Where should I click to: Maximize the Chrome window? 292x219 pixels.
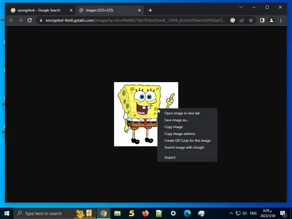267,7
